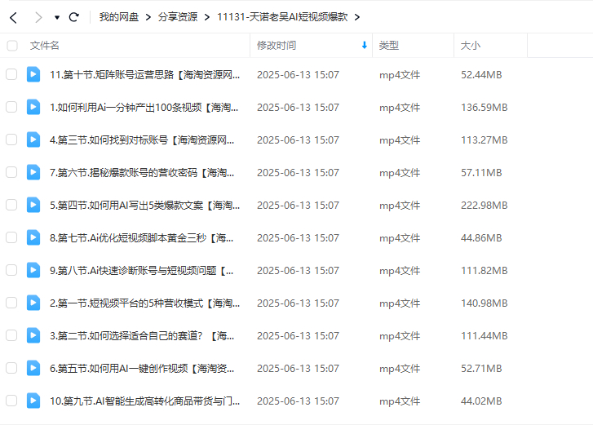Click the 140.98MB size value
Viewport: 593px width, 434px height.
pos(484,303)
